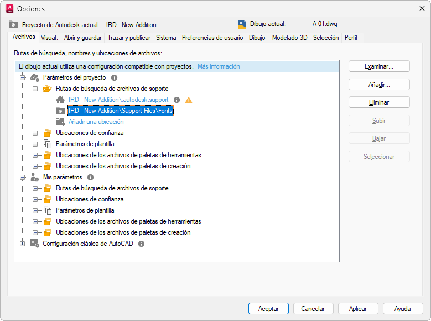Close the Opciones dialog
The height and width of the screenshot is (321, 431).
tap(422, 8)
